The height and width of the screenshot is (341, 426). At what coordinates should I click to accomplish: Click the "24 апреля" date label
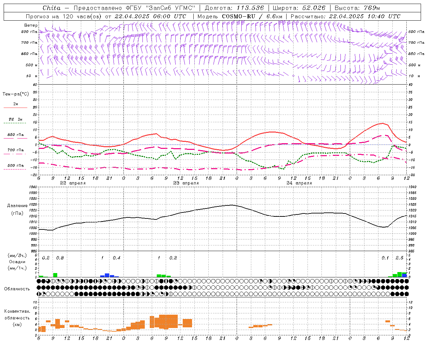pyautogui.click(x=299, y=183)
